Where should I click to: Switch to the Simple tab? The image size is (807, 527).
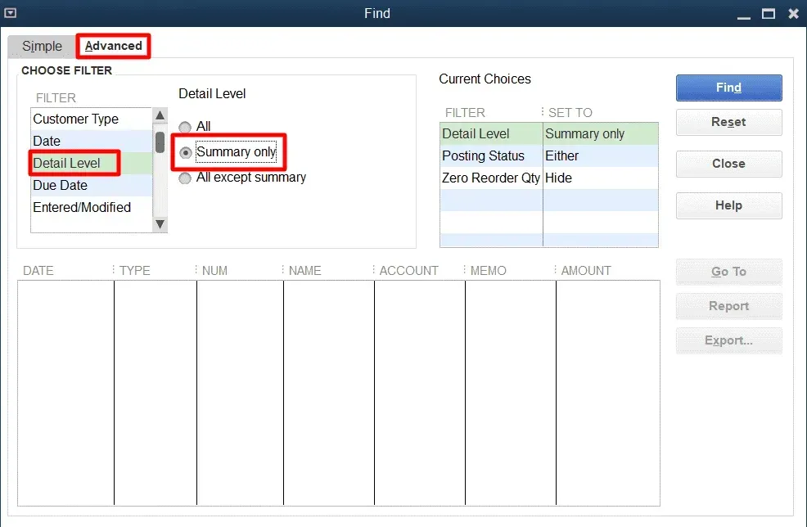(x=42, y=47)
